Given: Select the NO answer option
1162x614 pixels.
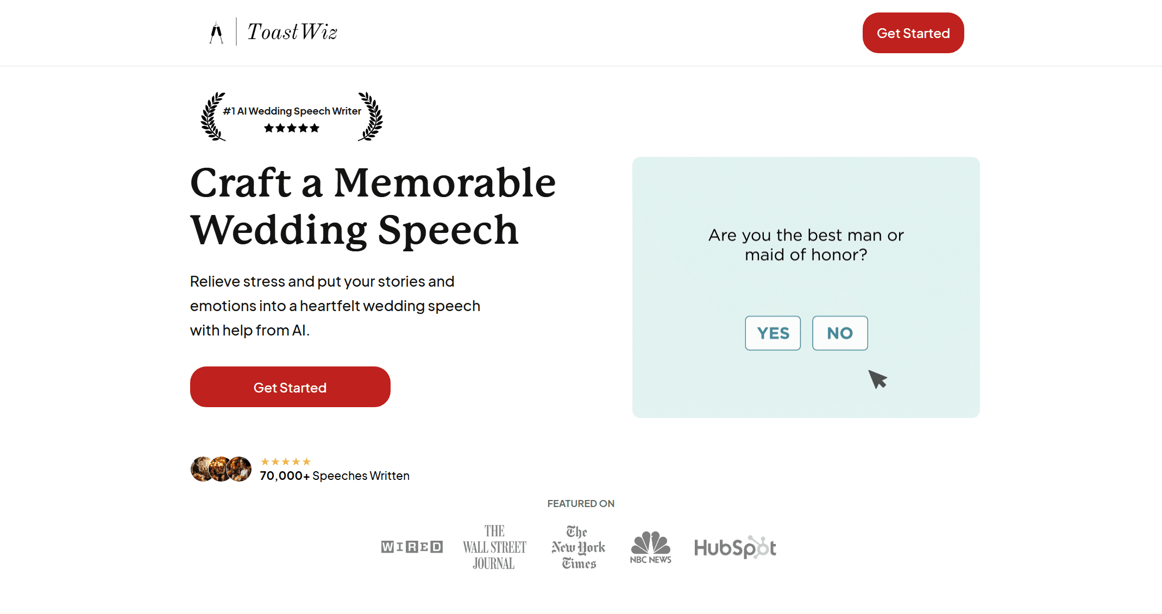Looking at the screenshot, I should click(x=840, y=333).
